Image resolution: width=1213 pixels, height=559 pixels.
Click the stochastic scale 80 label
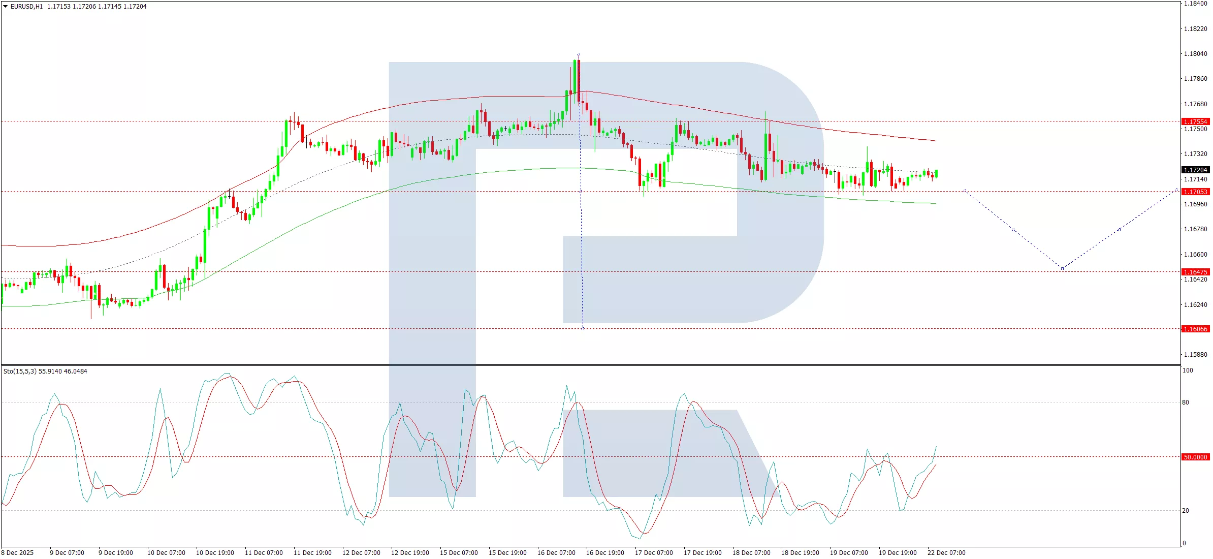pyautogui.click(x=1186, y=402)
